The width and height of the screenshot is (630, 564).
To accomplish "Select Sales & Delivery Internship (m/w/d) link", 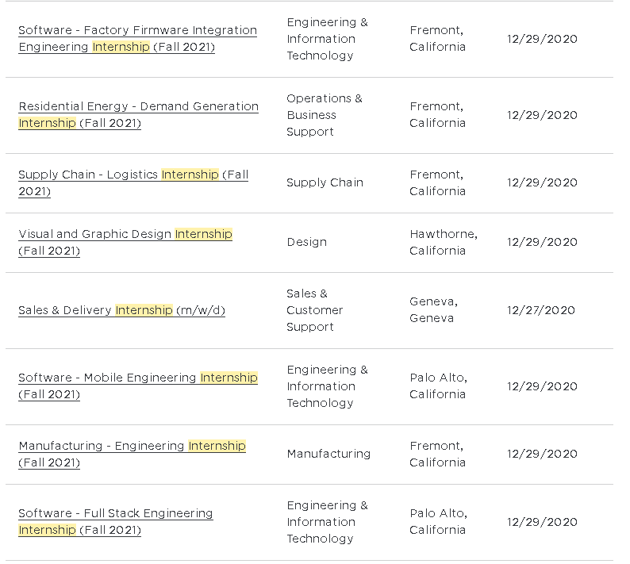I will tap(121, 310).
